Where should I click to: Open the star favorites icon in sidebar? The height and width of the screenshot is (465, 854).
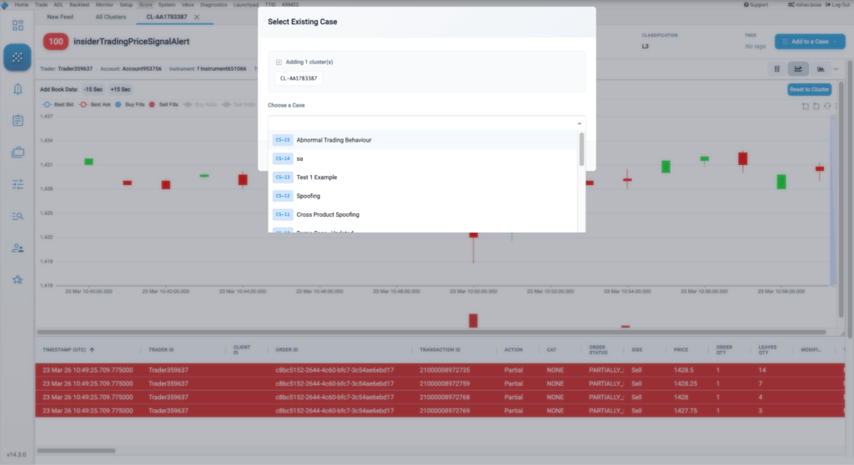click(18, 280)
